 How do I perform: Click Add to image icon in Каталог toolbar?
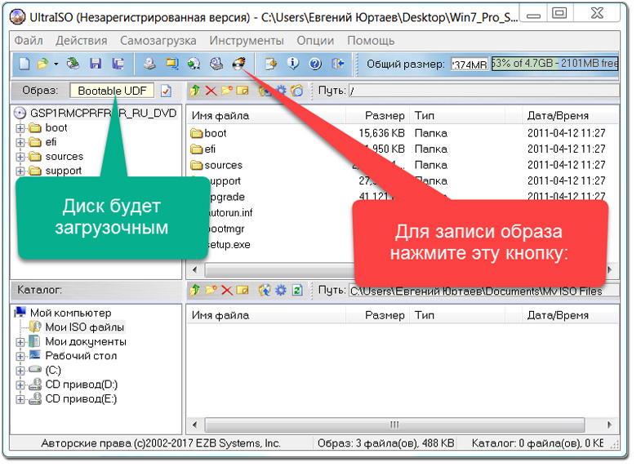click(265, 290)
